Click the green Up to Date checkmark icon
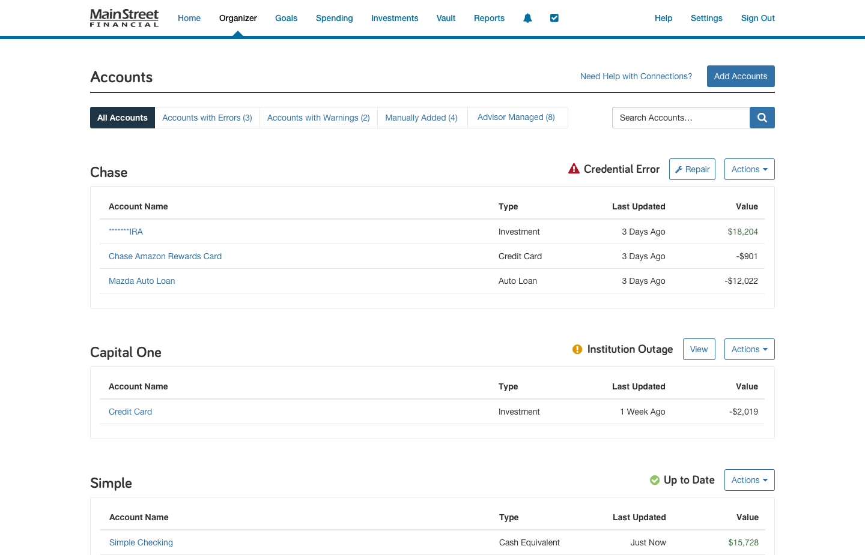The width and height of the screenshot is (865, 555). coord(655,480)
